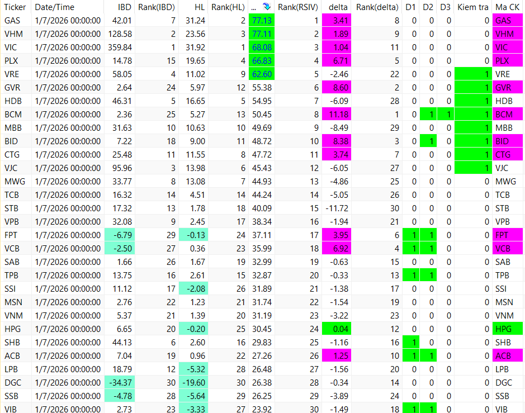525x413 pixels.
Task: Select delta value -11.72 in STB row
Action: (337, 208)
